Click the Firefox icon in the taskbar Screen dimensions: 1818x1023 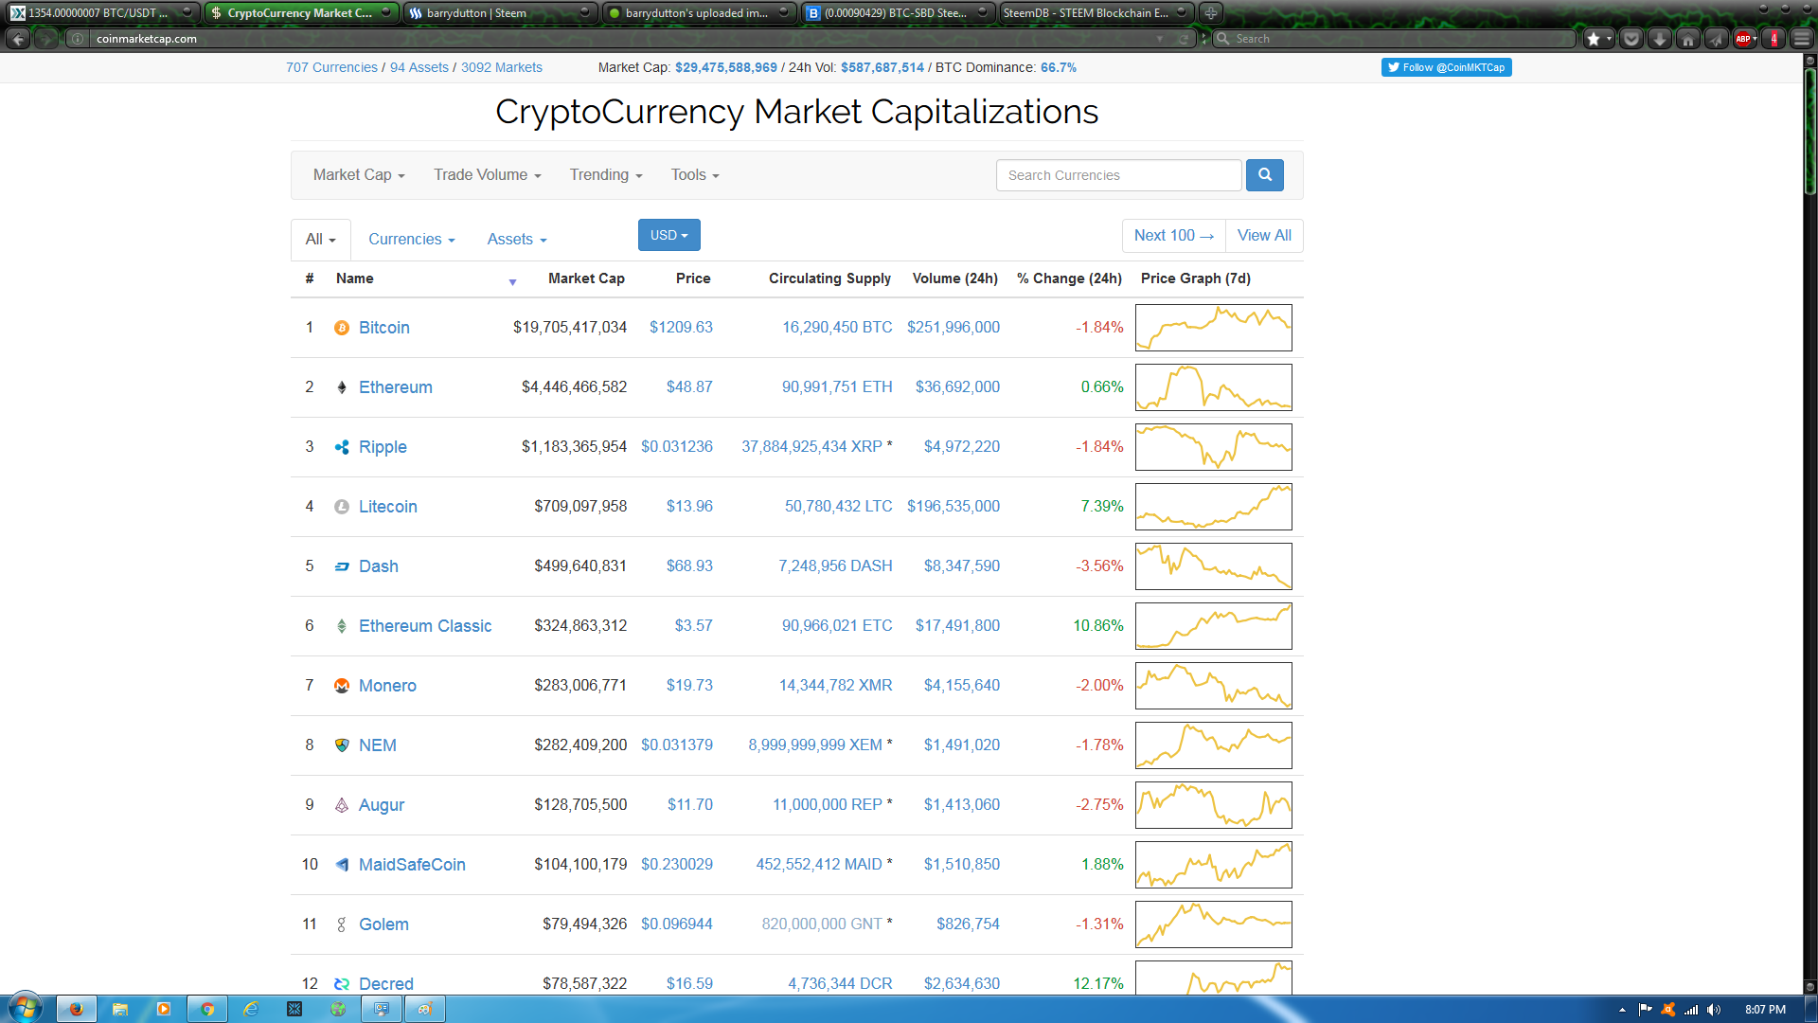pos(77,1009)
